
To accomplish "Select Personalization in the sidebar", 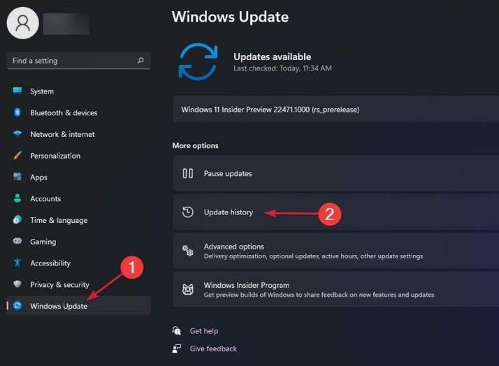I will click(x=78, y=156).
